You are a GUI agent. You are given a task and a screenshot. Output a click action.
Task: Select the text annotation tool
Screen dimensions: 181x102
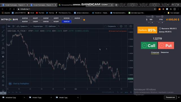coord(3,44)
